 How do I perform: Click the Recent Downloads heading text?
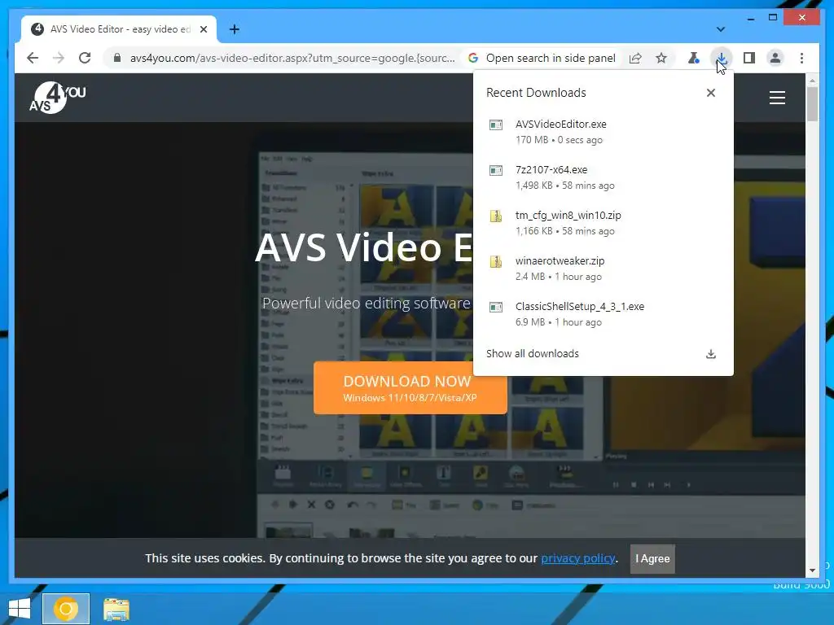tap(536, 93)
